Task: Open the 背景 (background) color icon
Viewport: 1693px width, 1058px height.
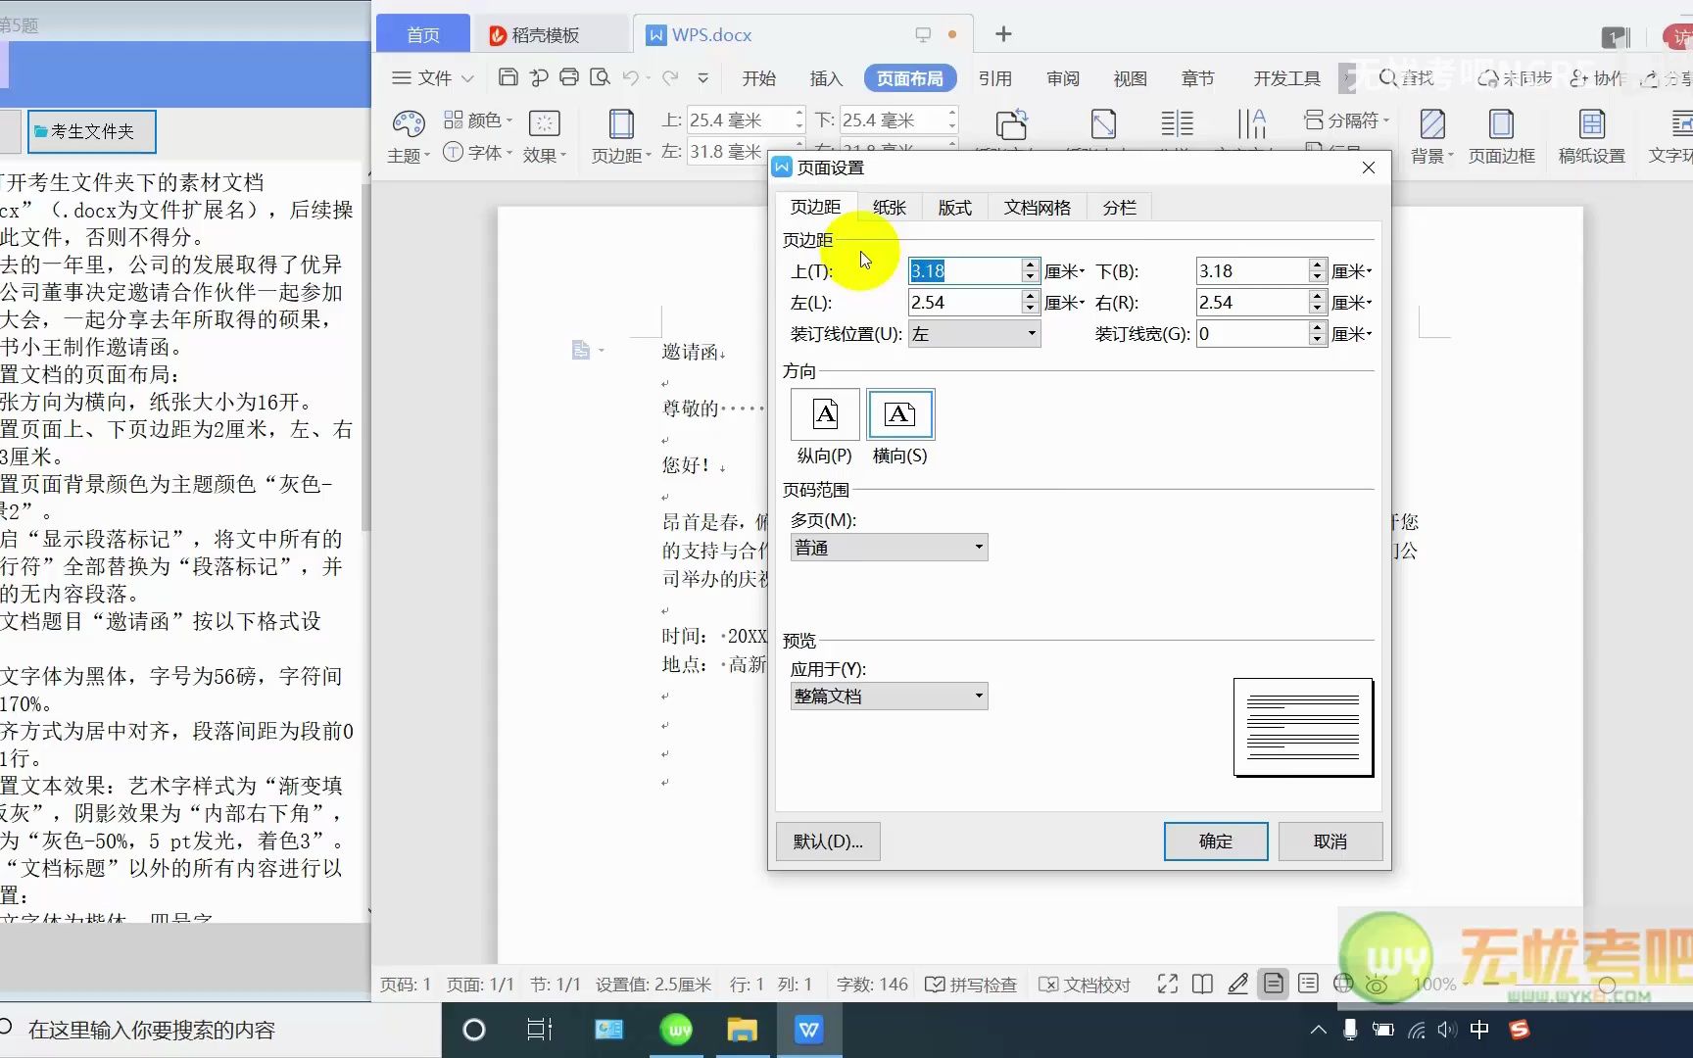Action: (1431, 135)
